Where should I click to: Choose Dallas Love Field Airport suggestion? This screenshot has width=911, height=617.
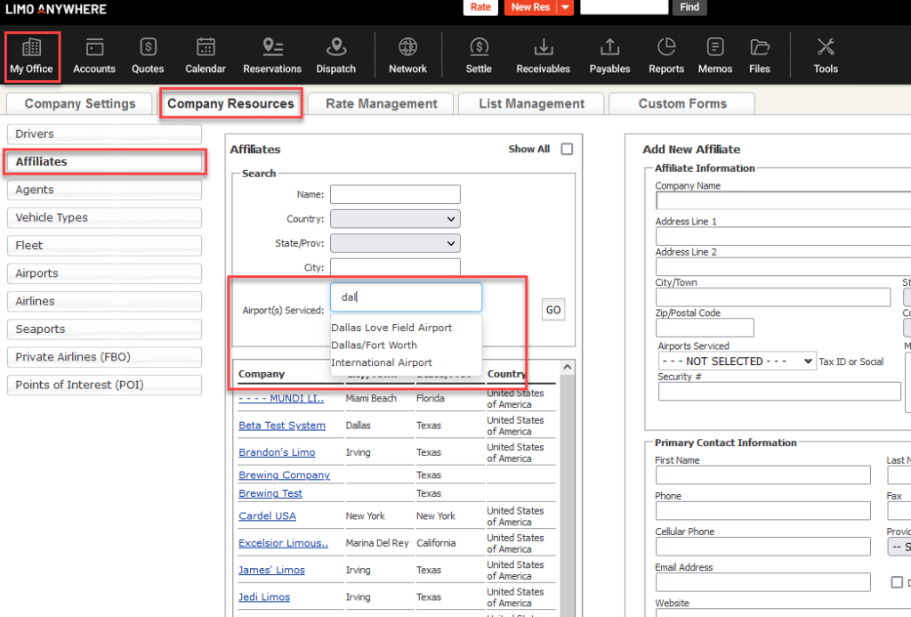[x=391, y=328]
